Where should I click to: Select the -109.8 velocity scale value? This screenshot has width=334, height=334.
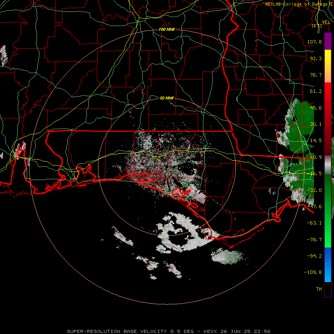pyautogui.click(x=313, y=272)
